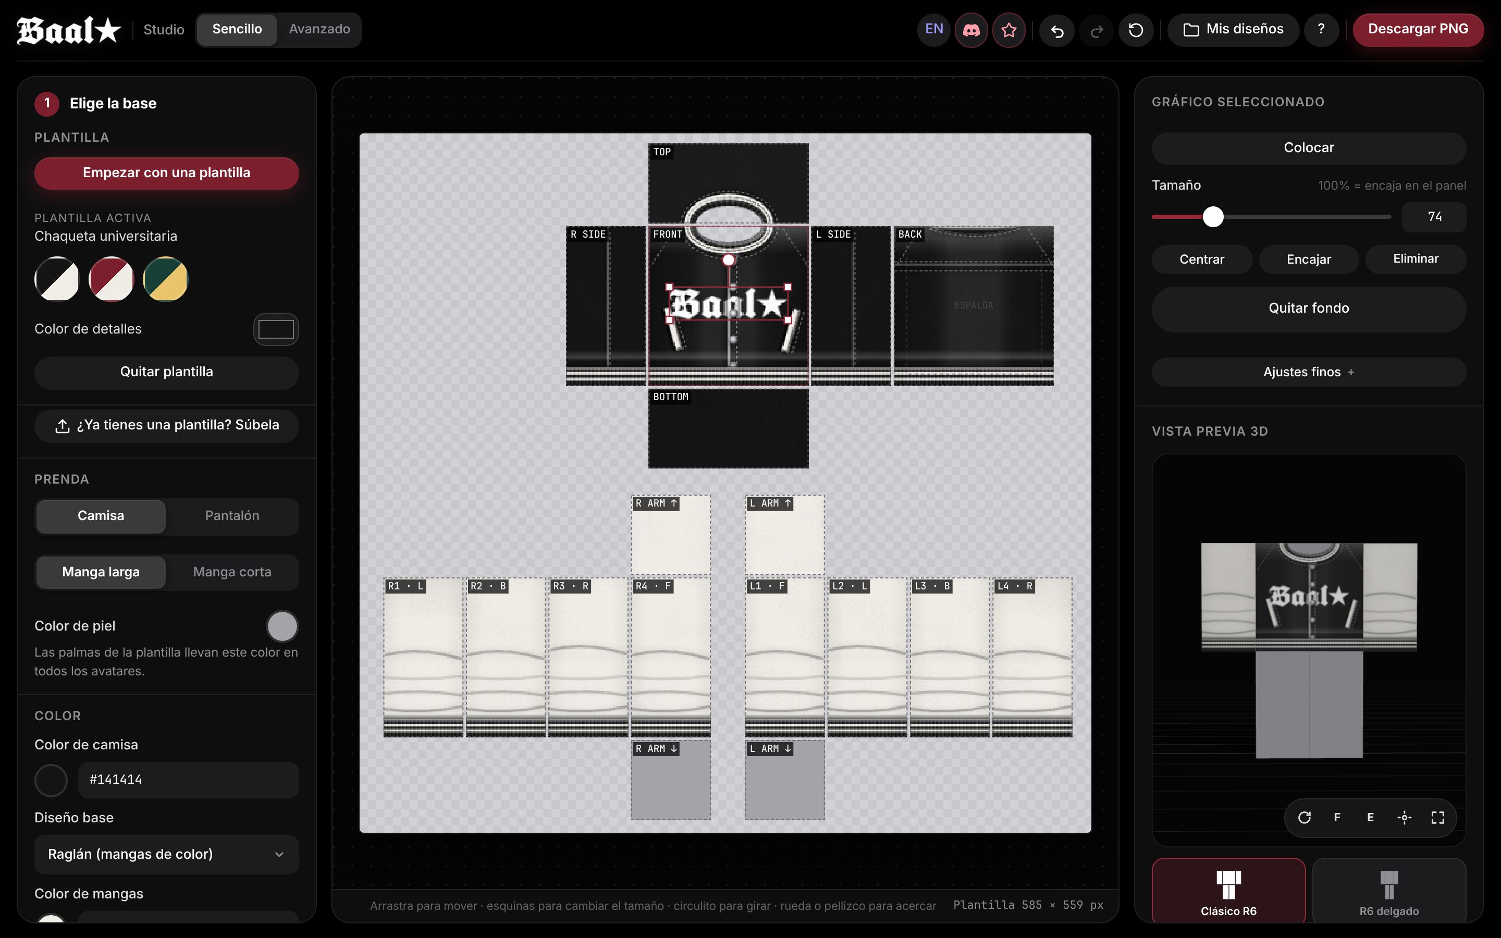This screenshot has height=938, width=1501.
Task: Choose Camisa garment type
Action: [x=101, y=516]
